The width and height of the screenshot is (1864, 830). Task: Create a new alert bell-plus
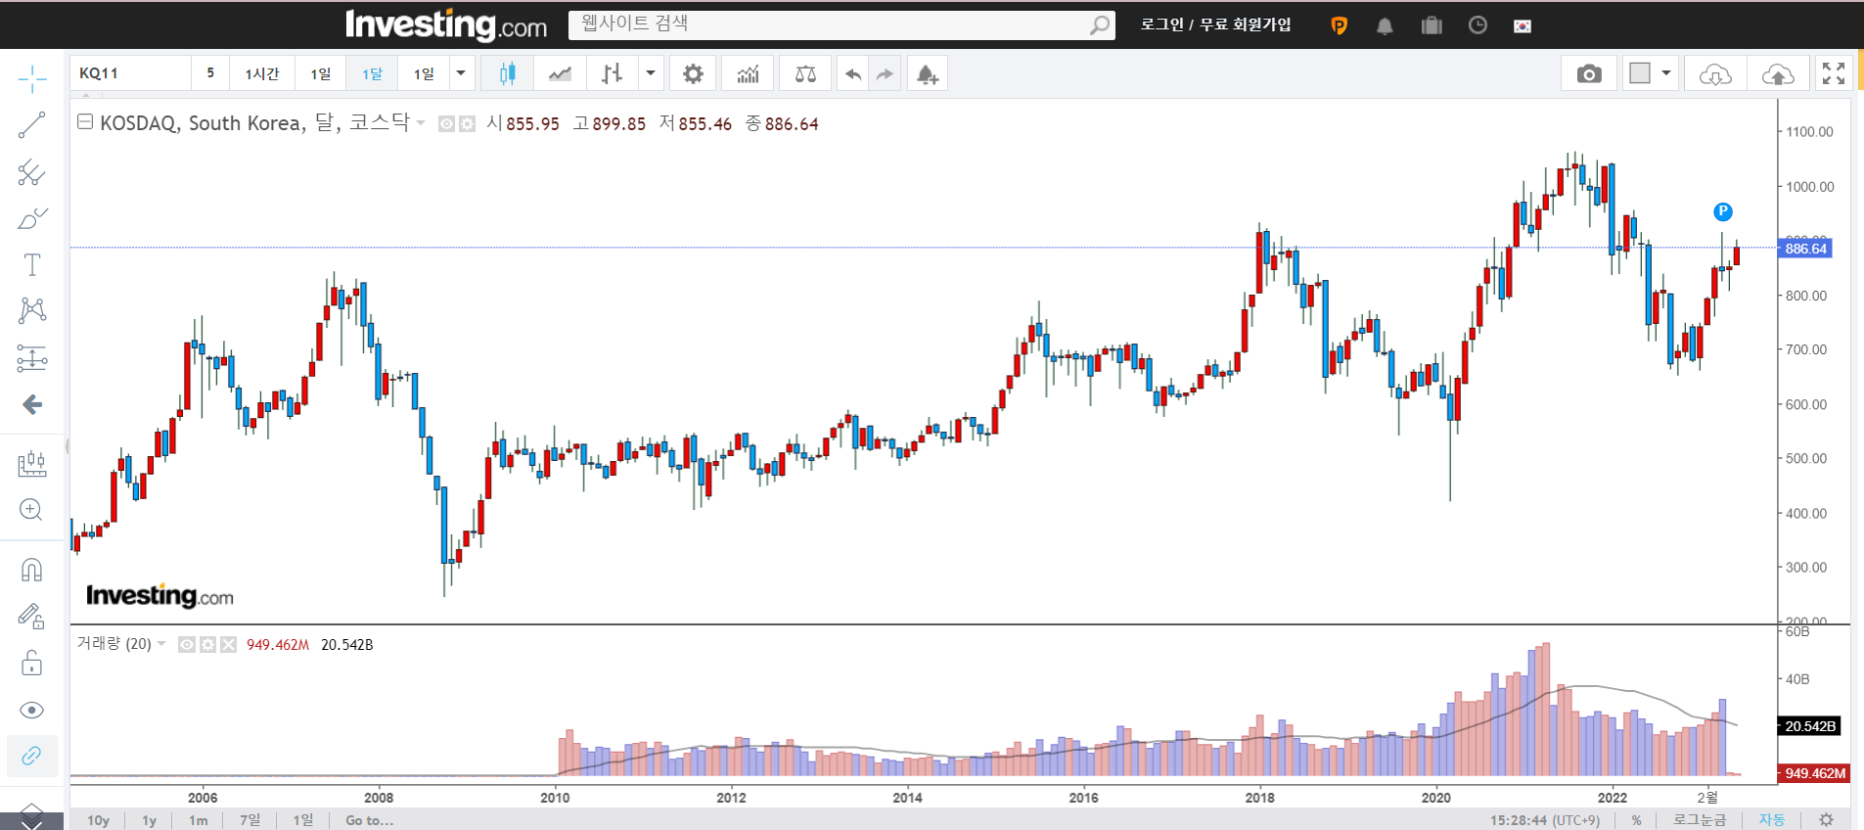(927, 73)
